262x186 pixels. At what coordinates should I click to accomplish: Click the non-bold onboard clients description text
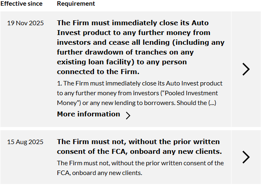140,168
